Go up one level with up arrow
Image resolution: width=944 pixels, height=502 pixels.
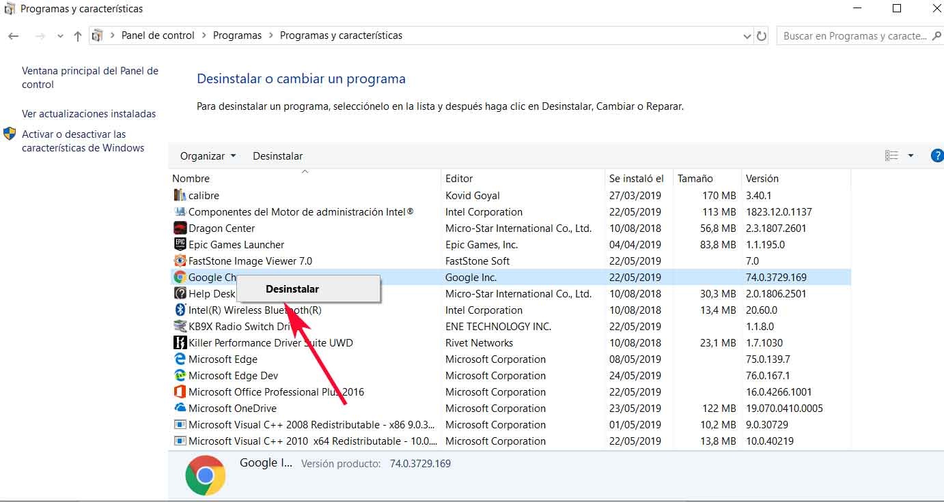[x=78, y=36]
